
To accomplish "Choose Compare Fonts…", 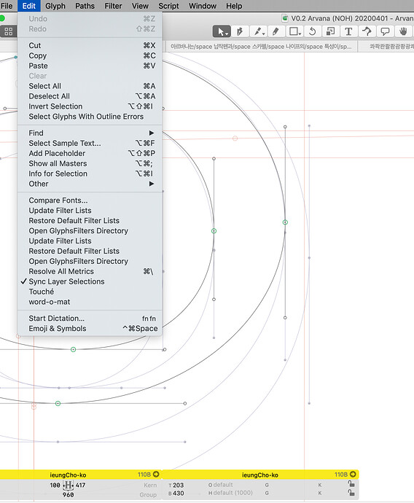I will [x=90, y=200].
